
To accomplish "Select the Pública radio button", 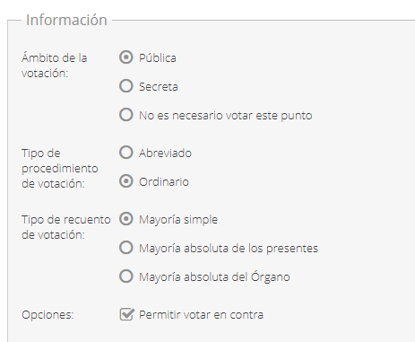I will (126, 57).
